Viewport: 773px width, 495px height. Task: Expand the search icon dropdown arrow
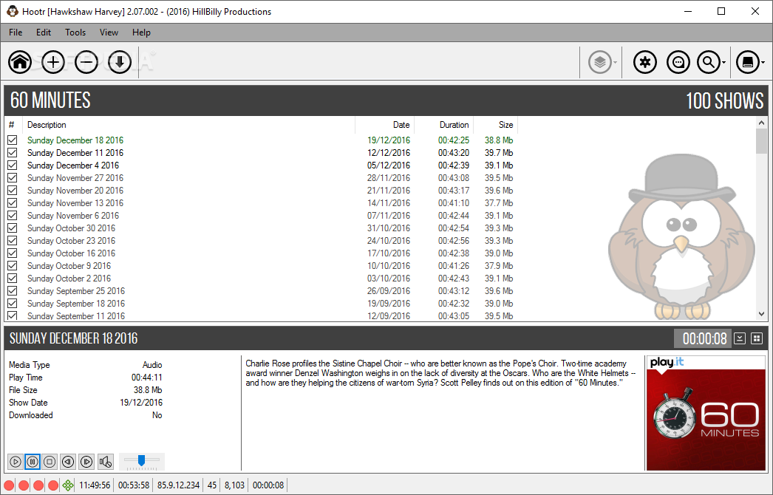coord(723,63)
